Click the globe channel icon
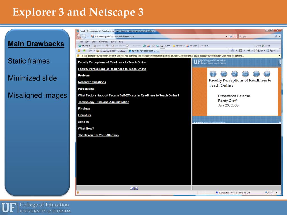 (144, 46)
